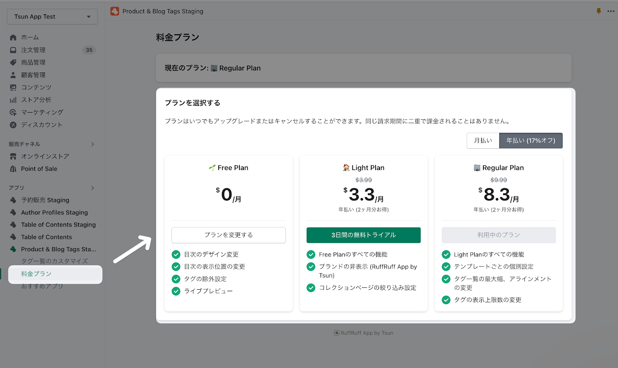
Task: Click the Product & Blog Tags Staging header title
Action: point(163,11)
